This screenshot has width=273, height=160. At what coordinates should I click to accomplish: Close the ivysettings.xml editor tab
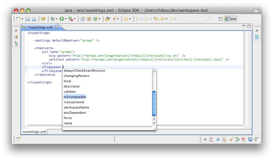[x=57, y=27]
